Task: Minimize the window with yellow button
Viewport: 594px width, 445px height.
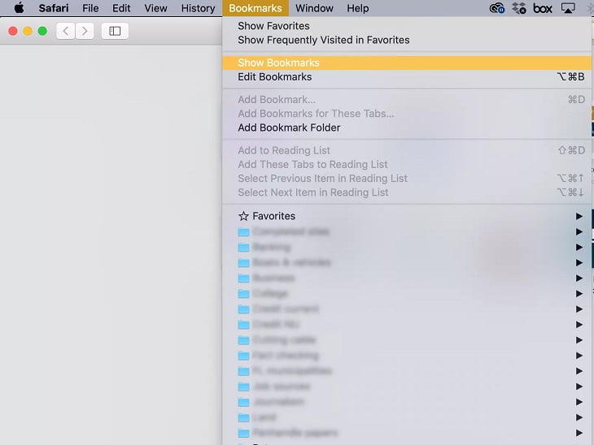Action: click(x=28, y=31)
